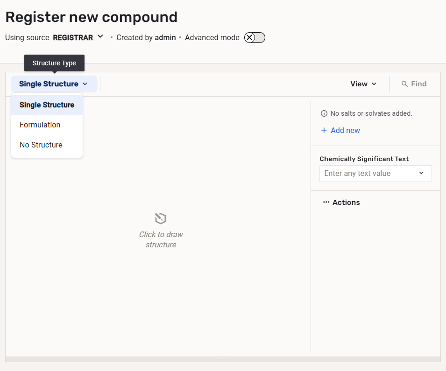
Task: Click the plus icon for Add new
Action: tap(324, 131)
